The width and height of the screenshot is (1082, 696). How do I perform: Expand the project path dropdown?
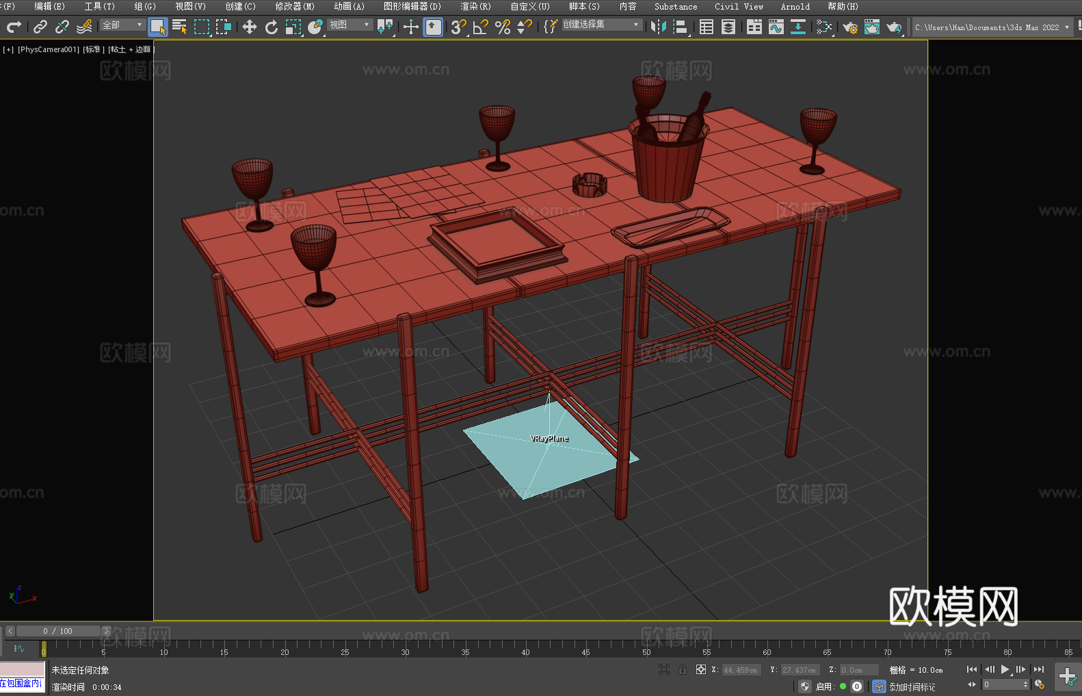pos(1066,27)
